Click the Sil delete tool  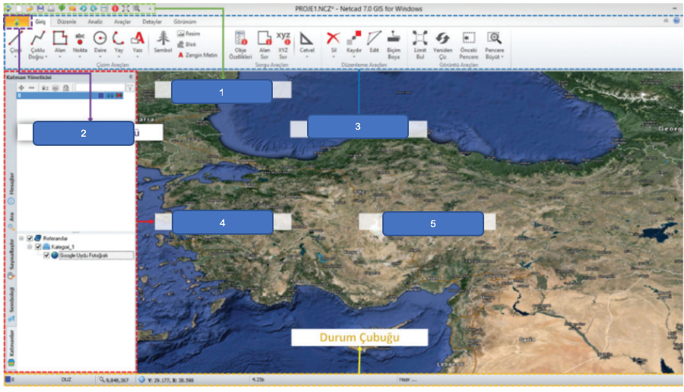pyautogui.click(x=333, y=40)
